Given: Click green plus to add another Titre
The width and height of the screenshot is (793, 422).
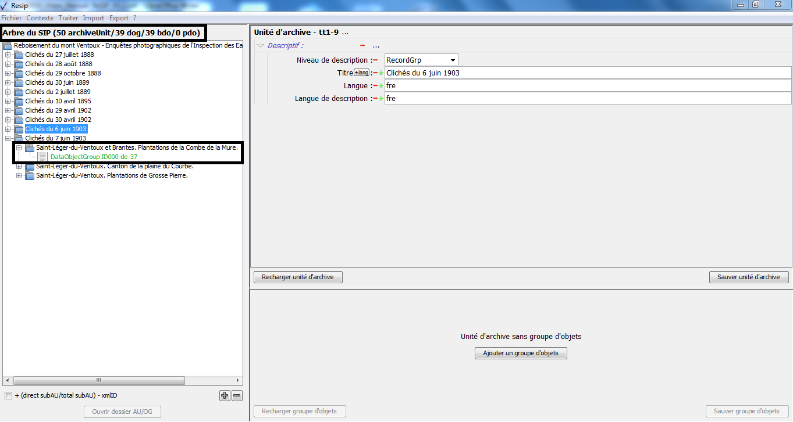Looking at the screenshot, I should coord(381,73).
